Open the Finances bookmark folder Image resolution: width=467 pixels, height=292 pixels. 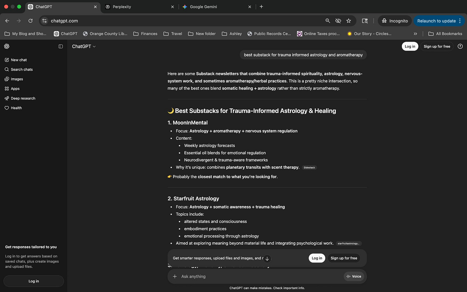145,34
